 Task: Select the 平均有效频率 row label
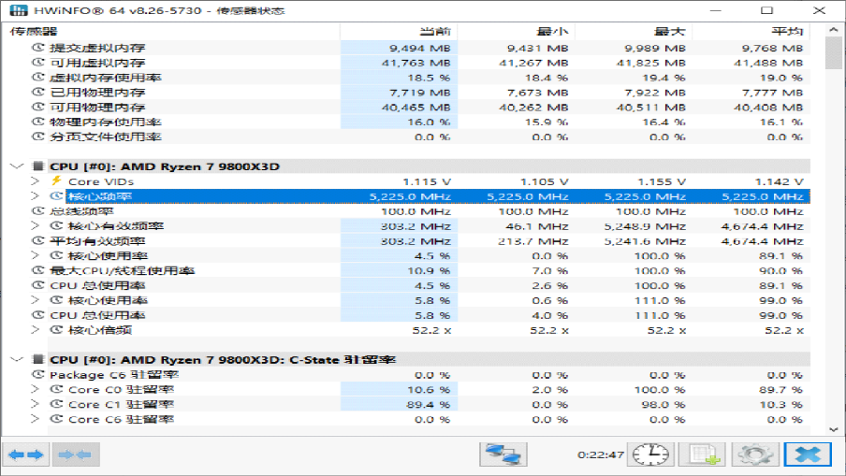point(97,241)
